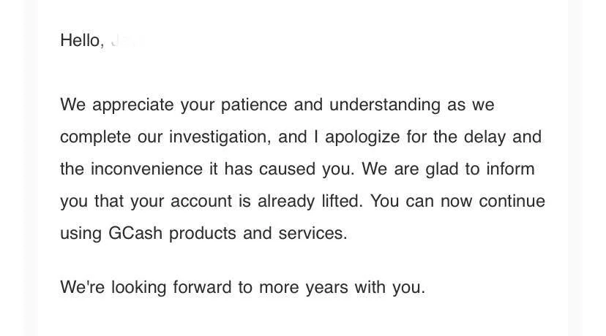Screen dimensions: 606x336
Task: Click the word "appreciate" in first line
Action: point(133,105)
